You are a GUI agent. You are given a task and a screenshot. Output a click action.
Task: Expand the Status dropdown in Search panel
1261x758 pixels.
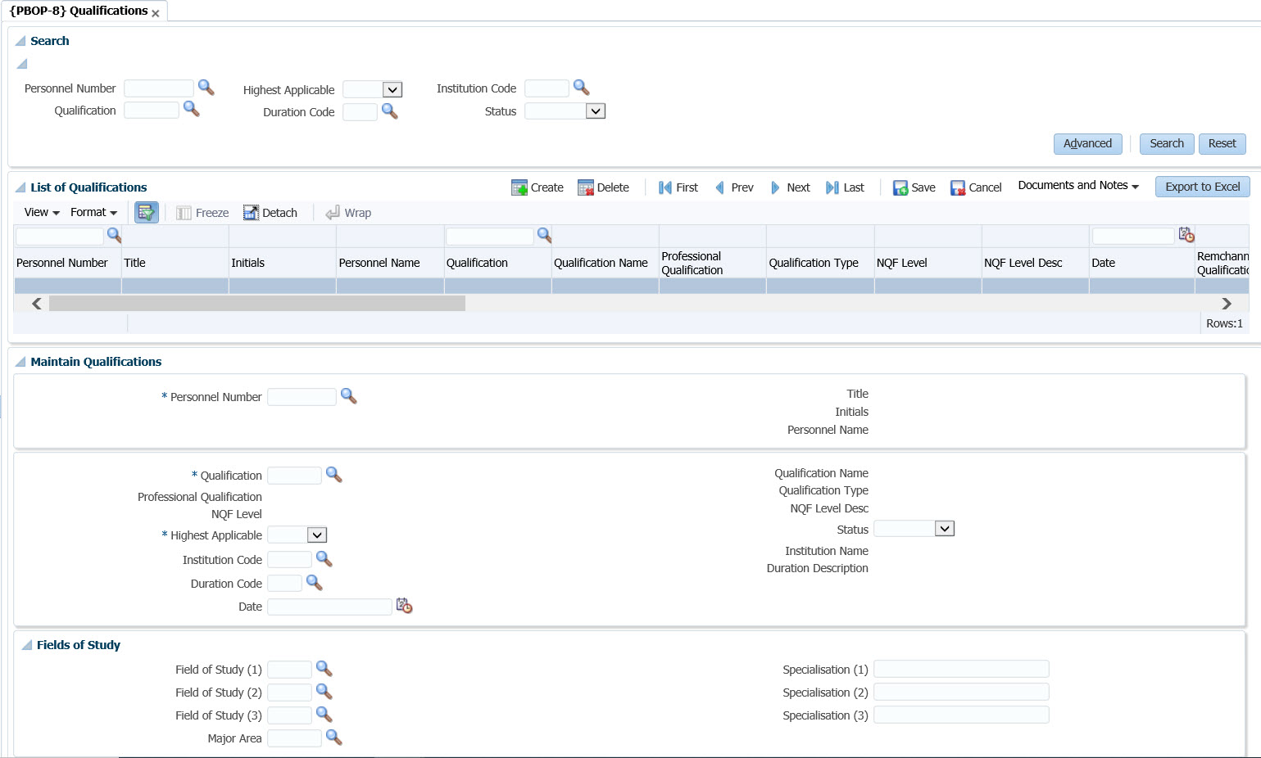596,111
